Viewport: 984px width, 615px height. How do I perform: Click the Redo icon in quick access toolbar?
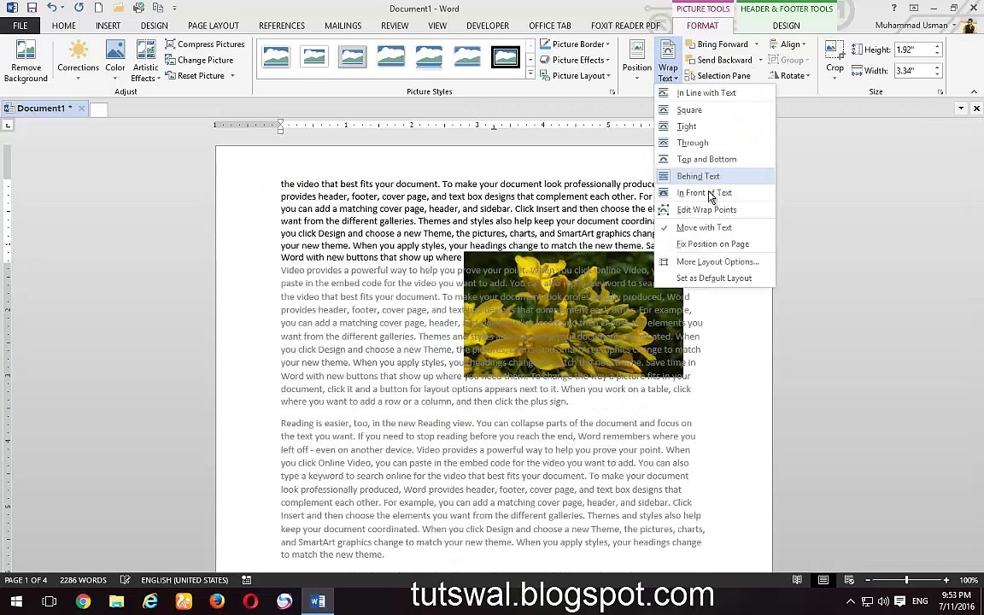(79, 9)
